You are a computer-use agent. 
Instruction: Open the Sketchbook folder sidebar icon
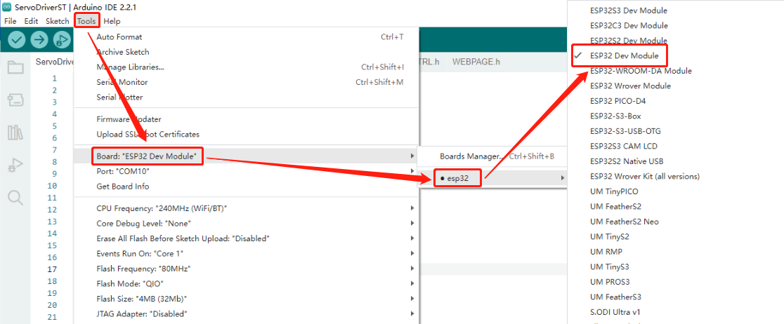coord(15,68)
